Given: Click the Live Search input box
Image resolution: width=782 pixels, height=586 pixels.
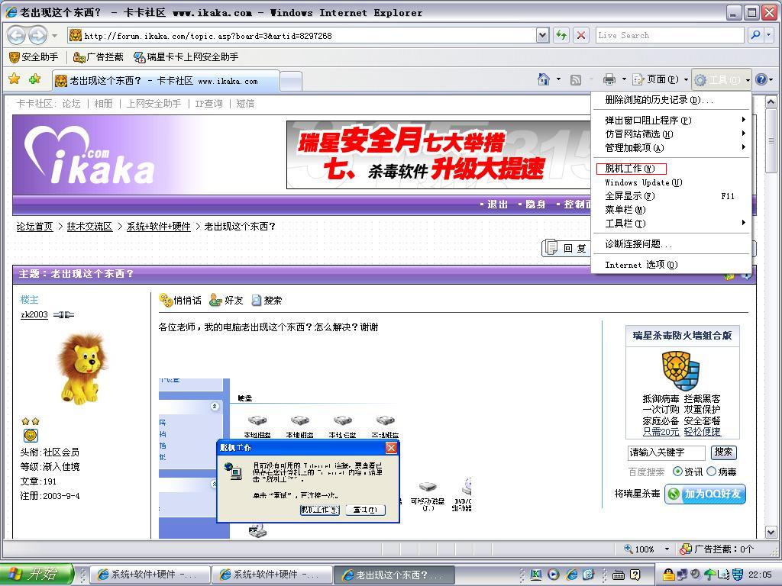Looking at the screenshot, I should click(670, 35).
